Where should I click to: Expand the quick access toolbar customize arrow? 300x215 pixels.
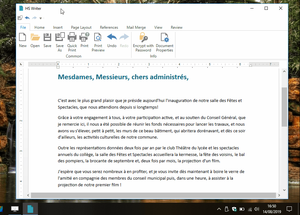coord(40,18)
